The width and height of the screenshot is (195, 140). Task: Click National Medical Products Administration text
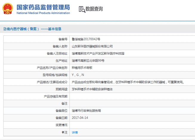coord(43,13)
